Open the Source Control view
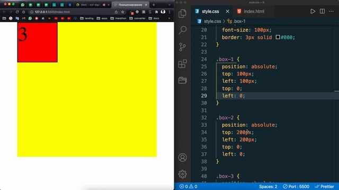The width and height of the screenshot is (339, 190). (182, 47)
